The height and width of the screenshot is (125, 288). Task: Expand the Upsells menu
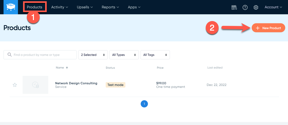pyautogui.click(x=85, y=7)
